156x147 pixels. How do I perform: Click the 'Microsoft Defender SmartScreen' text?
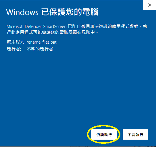36,27
